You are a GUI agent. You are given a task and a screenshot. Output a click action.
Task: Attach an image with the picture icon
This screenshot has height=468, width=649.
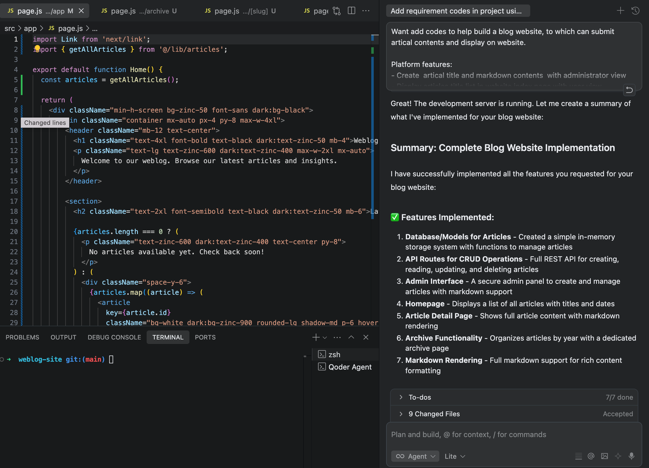pyautogui.click(x=604, y=456)
